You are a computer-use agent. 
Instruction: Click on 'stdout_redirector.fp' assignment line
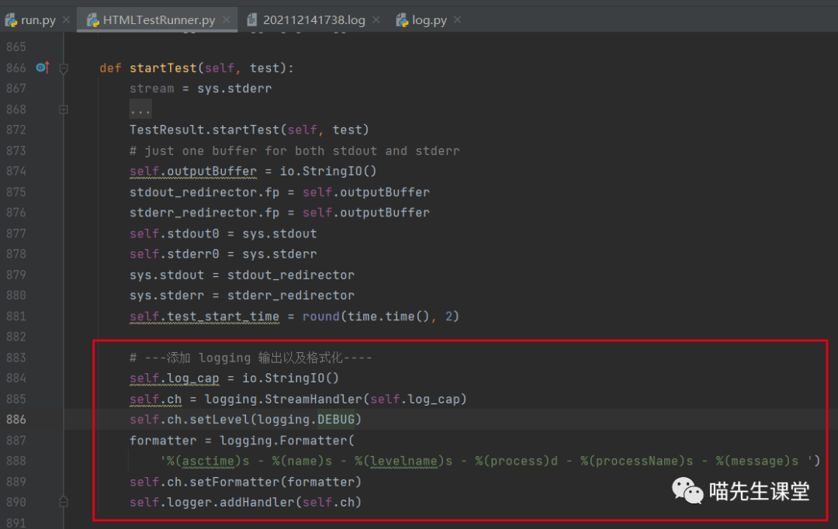click(x=279, y=192)
